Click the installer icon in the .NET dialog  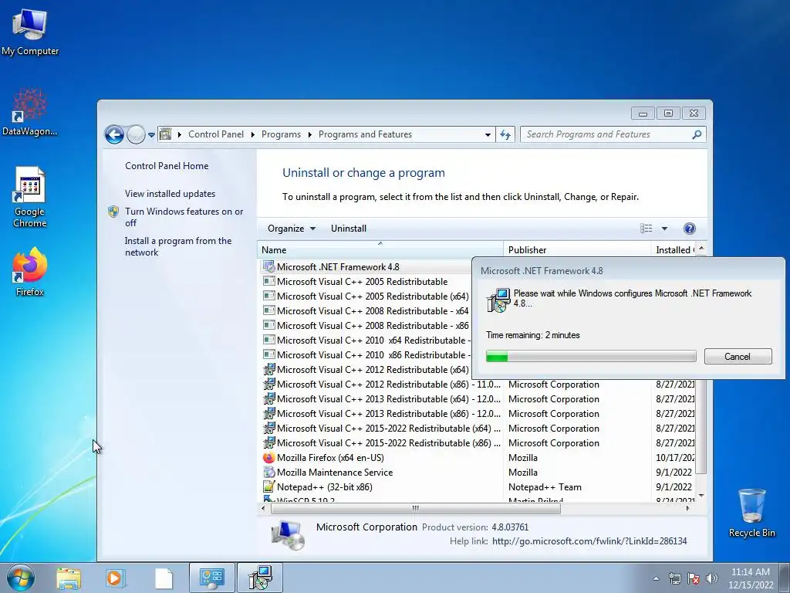pyautogui.click(x=498, y=300)
